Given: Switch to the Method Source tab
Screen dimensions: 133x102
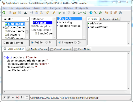Looking at the screenshot, I should point(37,49).
